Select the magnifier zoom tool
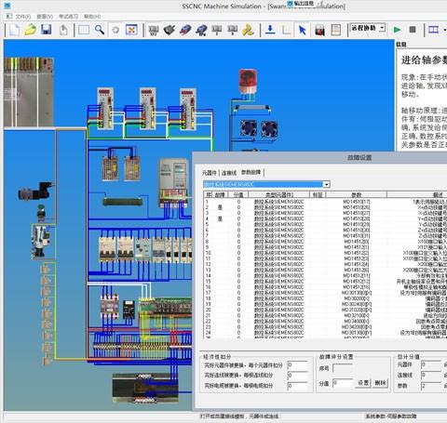This screenshot has height=423, width=447. point(100,30)
